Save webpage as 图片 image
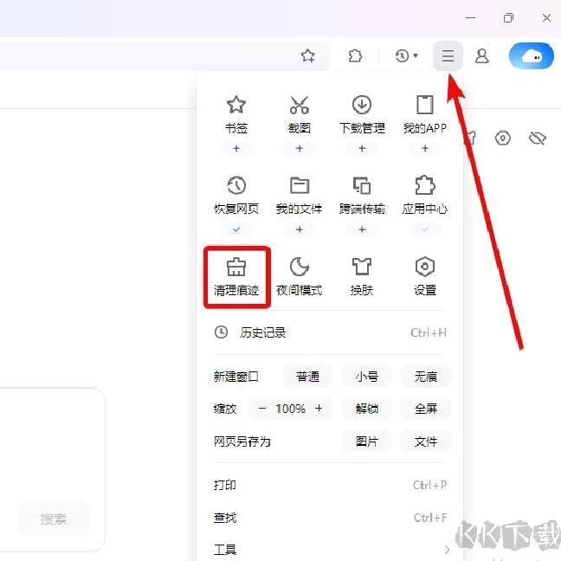The image size is (561, 561). [x=367, y=442]
